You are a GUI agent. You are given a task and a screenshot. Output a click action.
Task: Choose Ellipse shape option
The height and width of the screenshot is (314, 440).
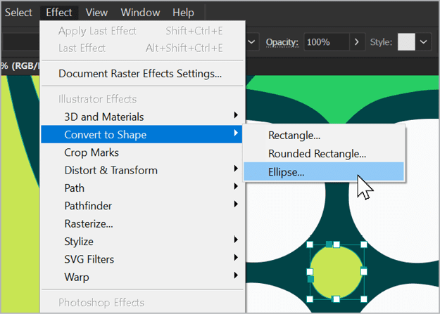click(324, 171)
